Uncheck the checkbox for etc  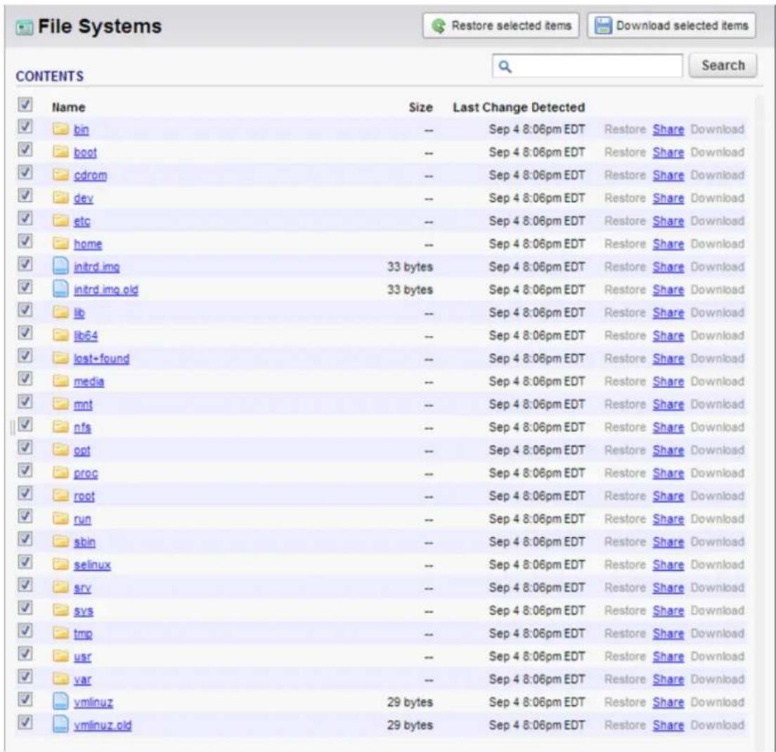pyautogui.click(x=25, y=218)
